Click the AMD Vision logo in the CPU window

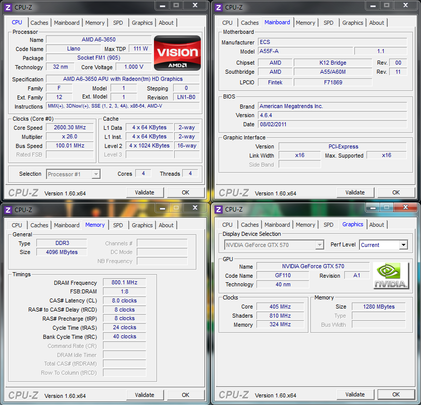point(177,53)
